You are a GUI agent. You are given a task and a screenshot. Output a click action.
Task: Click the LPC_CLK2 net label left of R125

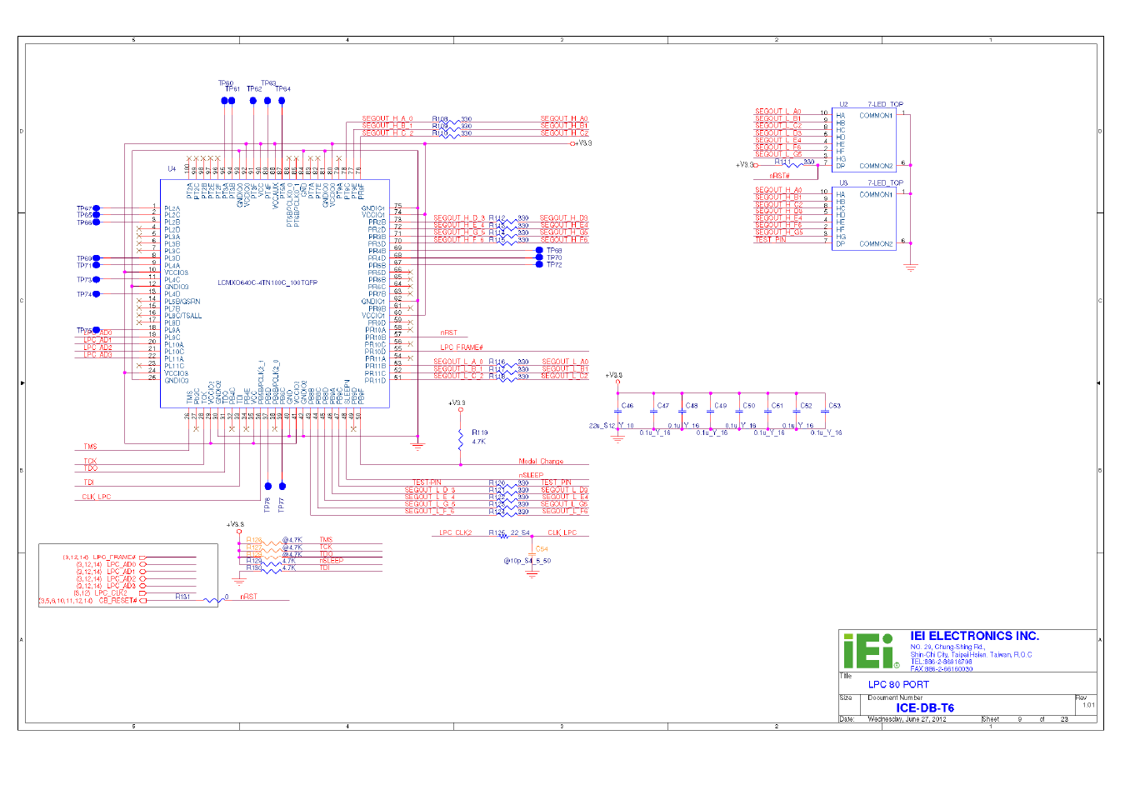[456, 532]
